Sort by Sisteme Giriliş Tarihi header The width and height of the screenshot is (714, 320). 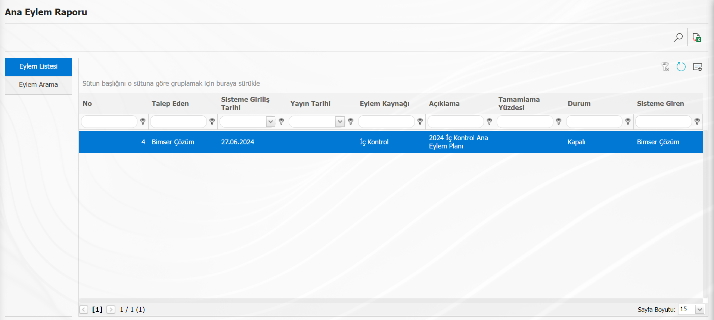(245, 104)
